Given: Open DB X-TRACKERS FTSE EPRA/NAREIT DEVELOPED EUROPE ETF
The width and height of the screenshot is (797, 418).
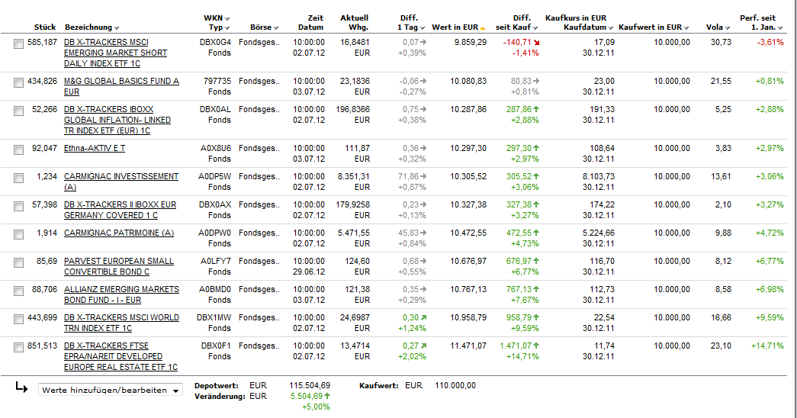Looking at the screenshot, I should click(121, 356).
